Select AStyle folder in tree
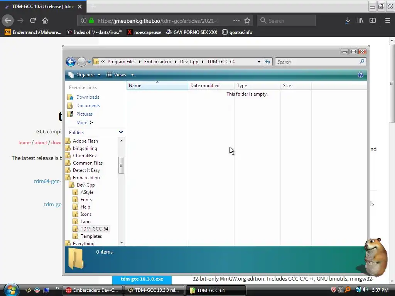Image resolution: width=395 pixels, height=296 pixels. click(x=87, y=192)
